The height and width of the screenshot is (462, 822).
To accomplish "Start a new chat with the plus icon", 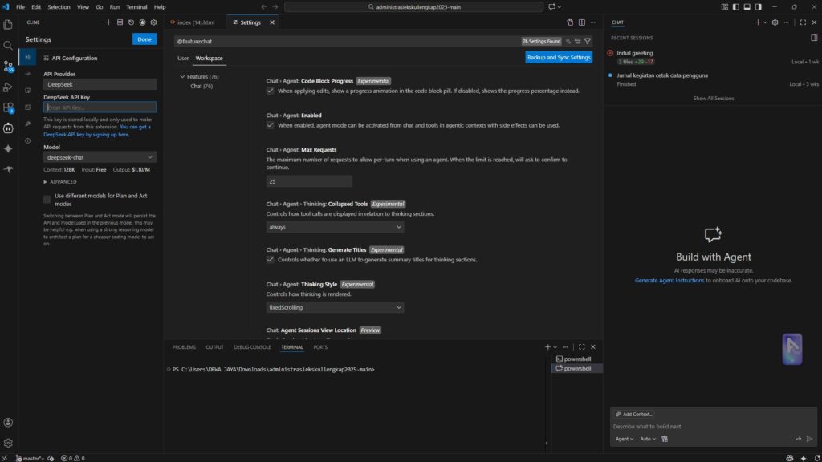I will click(x=756, y=22).
